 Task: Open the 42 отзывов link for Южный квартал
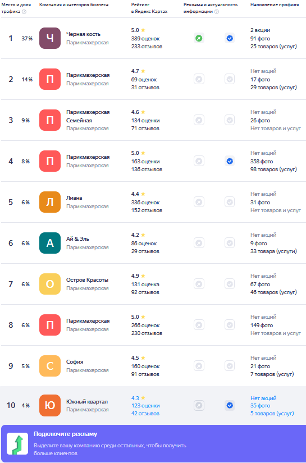(x=145, y=414)
